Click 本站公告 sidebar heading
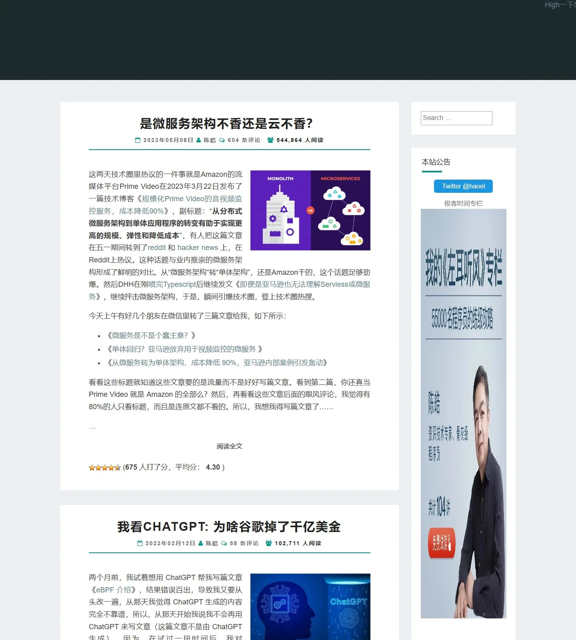The width and height of the screenshot is (576, 640). tap(436, 162)
